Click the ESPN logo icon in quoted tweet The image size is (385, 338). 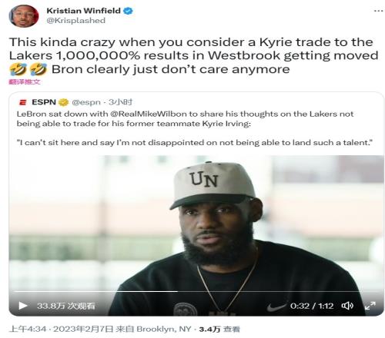23,102
